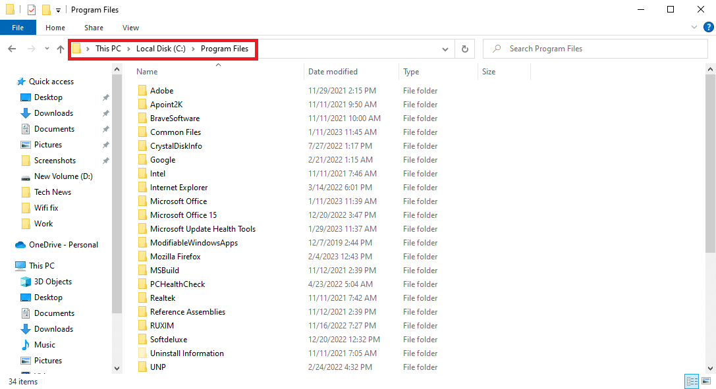716x389 pixels.
Task: Select the Adobe folder icon
Action: 142,91
